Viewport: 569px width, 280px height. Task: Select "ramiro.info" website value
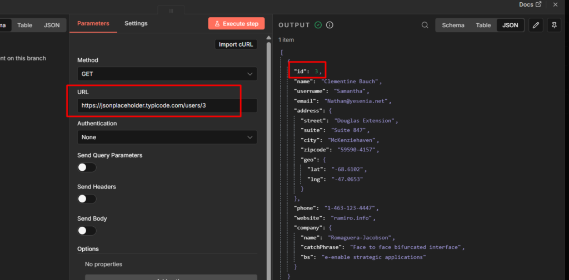coord(352,218)
